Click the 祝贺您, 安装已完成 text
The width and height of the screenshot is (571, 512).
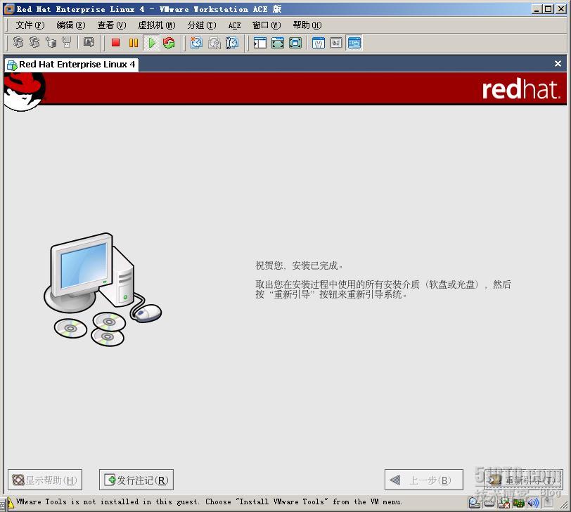point(299,265)
